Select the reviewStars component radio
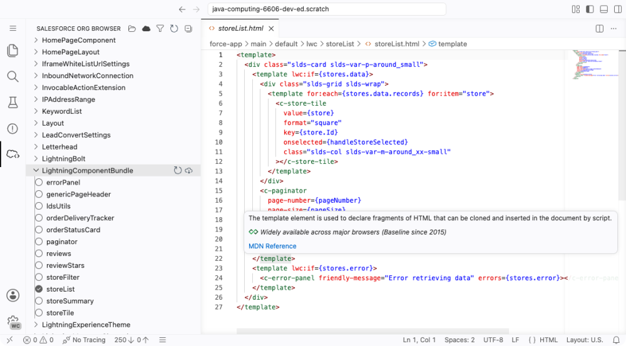 click(39, 265)
